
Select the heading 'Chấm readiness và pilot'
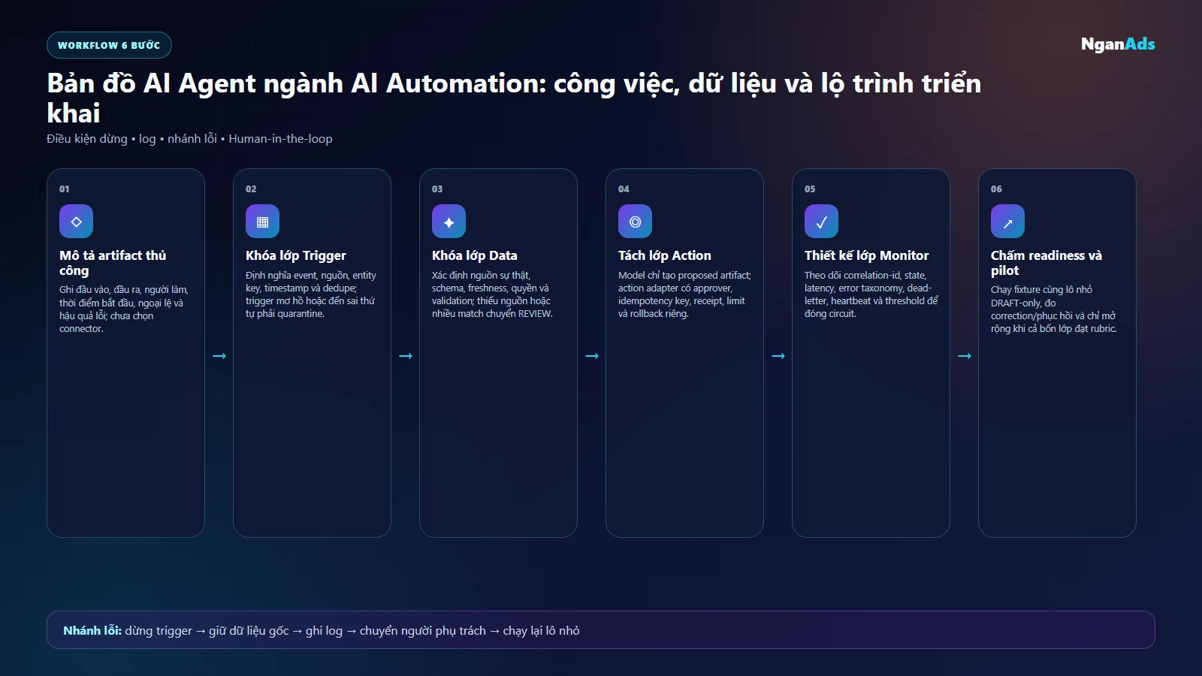point(1046,263)
